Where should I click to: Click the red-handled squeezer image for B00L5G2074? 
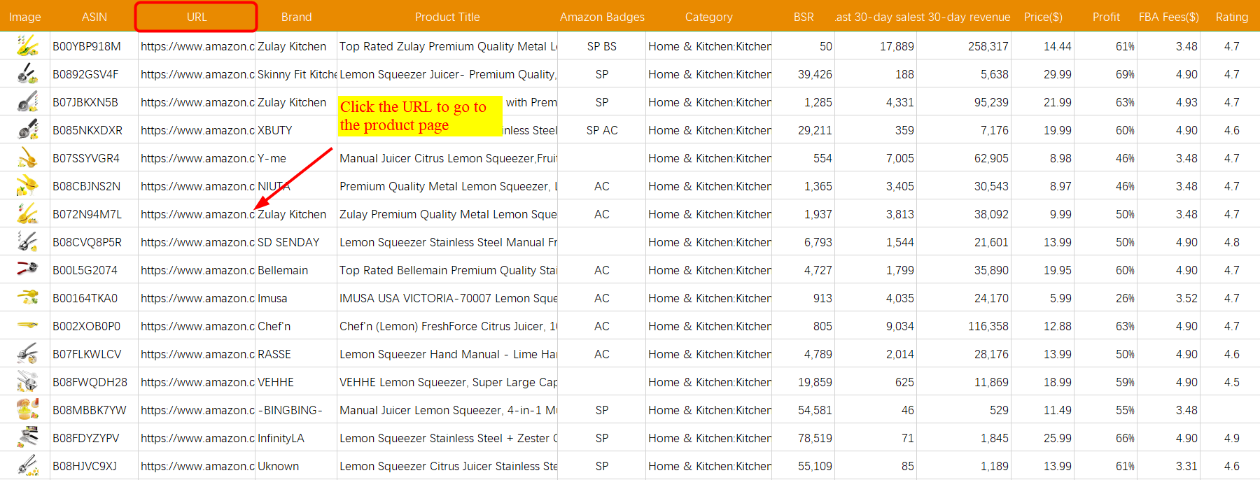27,269
